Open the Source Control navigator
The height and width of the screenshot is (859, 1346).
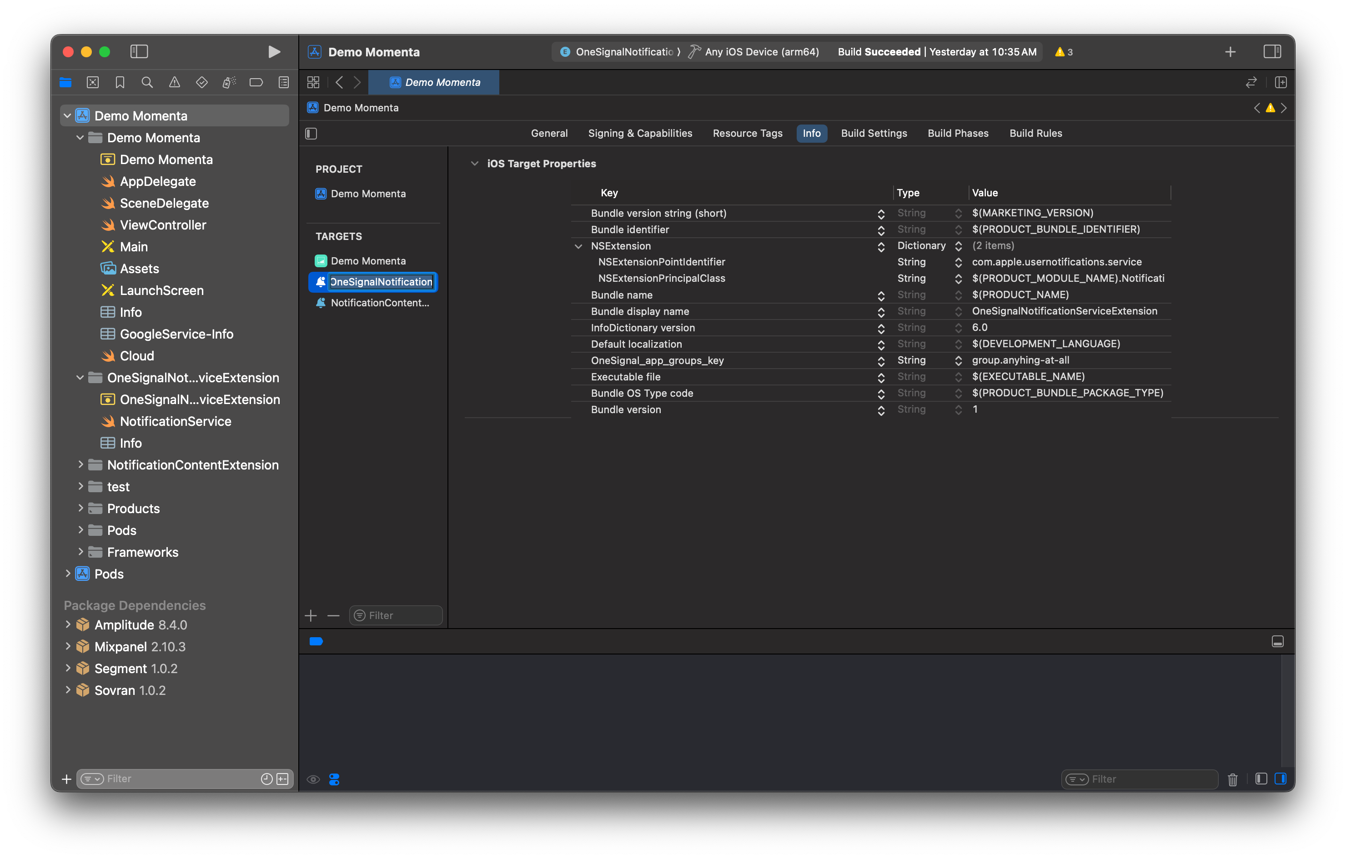(93, 83)
